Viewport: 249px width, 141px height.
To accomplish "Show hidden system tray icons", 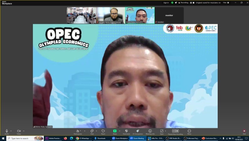I will coord(220,138).
